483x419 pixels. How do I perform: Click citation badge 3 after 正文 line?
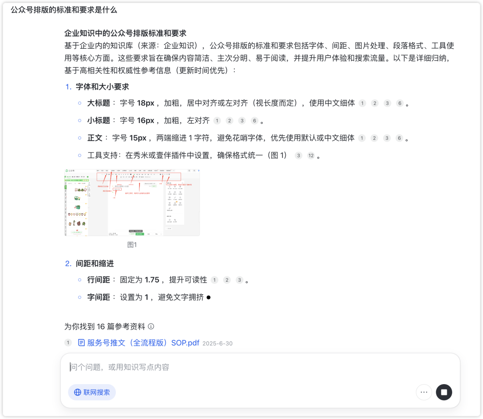387,138
